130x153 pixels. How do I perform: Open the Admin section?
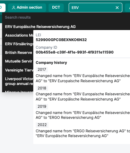27,8
